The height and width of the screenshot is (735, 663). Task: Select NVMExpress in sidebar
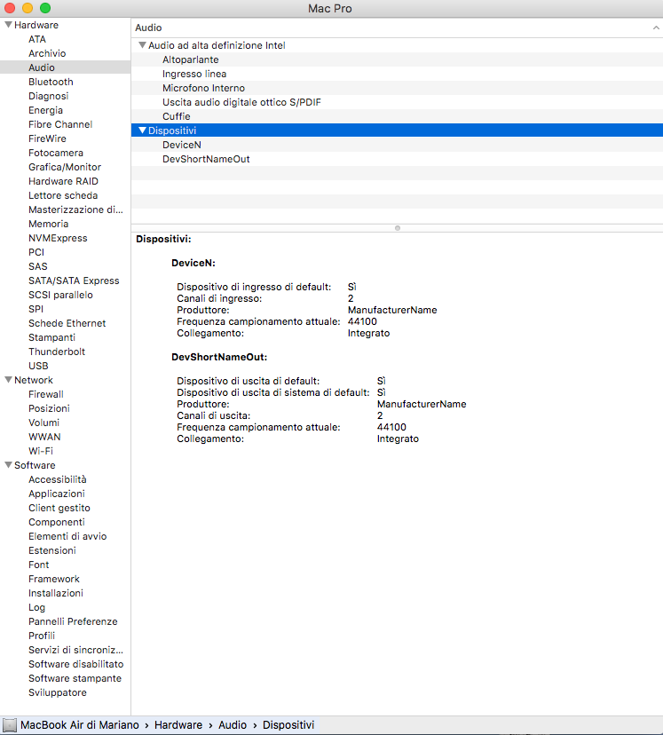[58, 238]
